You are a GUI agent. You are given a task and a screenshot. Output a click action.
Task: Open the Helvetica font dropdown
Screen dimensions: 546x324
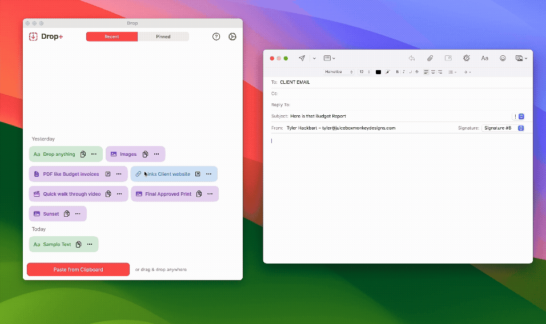pos(339,72)
